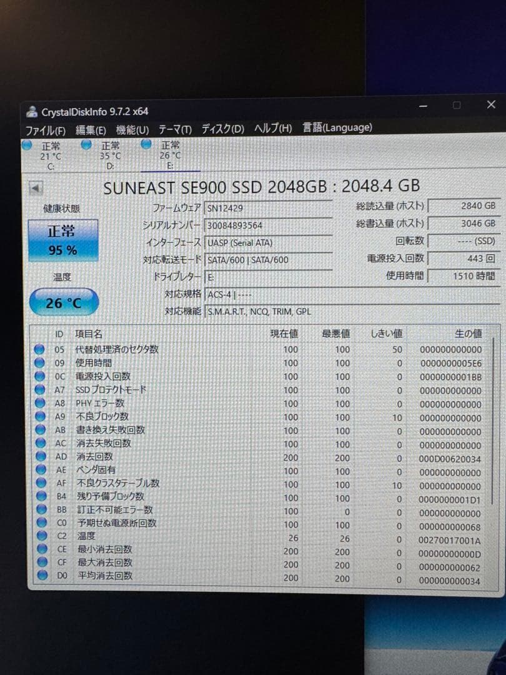Click the status dot beside 訂正不可能エラー数
506x675 pixels.
(40, 510)
